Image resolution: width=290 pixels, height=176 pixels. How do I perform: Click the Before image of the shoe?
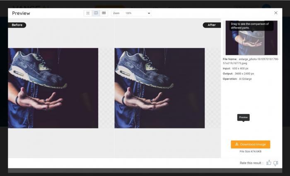pos(53,88)
